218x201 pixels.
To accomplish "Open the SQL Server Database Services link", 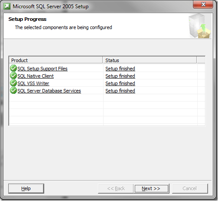I will coord(49,91).
